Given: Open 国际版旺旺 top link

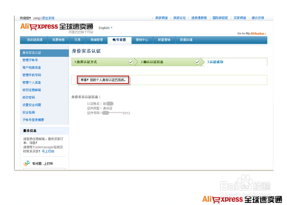Looking at the screenshot, I should (220, 18).
